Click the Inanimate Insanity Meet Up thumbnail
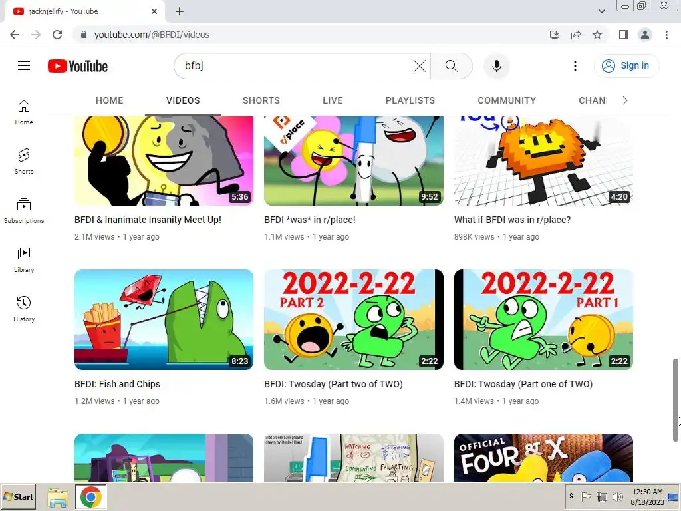 (164, 161)
